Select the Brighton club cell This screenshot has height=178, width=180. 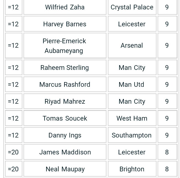pyautogui.click(x=132, y=169)
